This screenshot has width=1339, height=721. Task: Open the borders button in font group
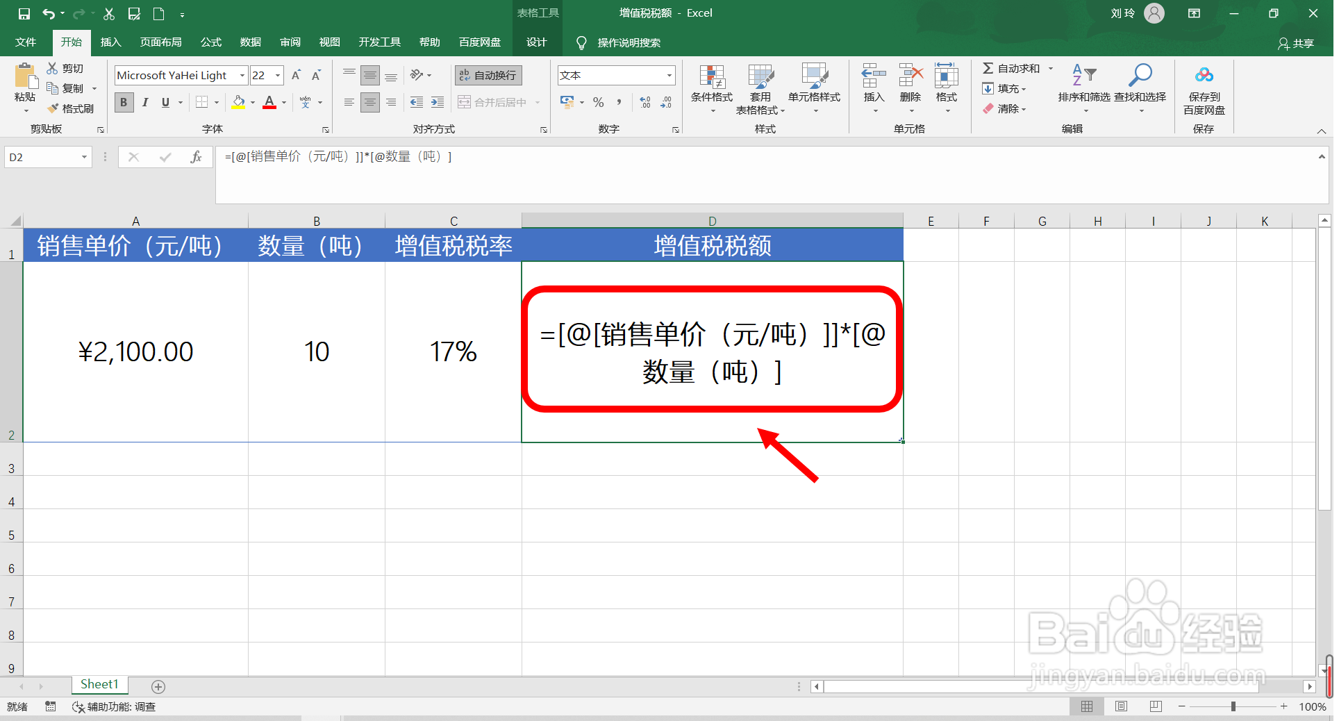click(x=201, y=102)
